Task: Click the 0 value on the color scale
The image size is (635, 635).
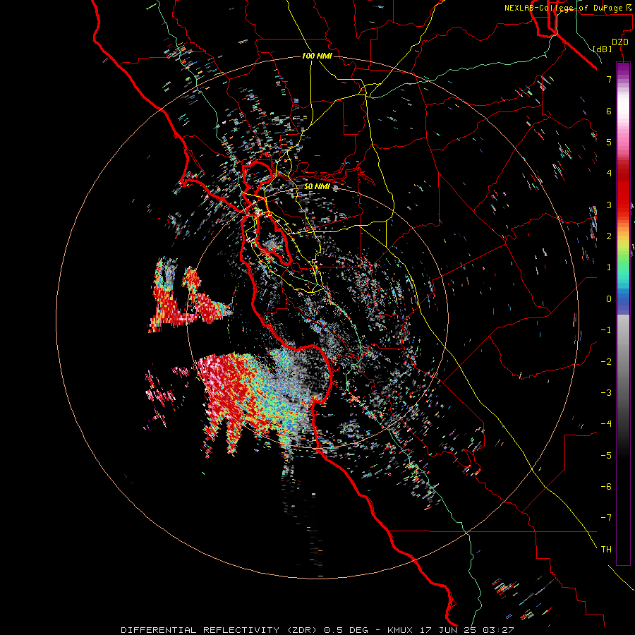Action: tap(609, 299)
